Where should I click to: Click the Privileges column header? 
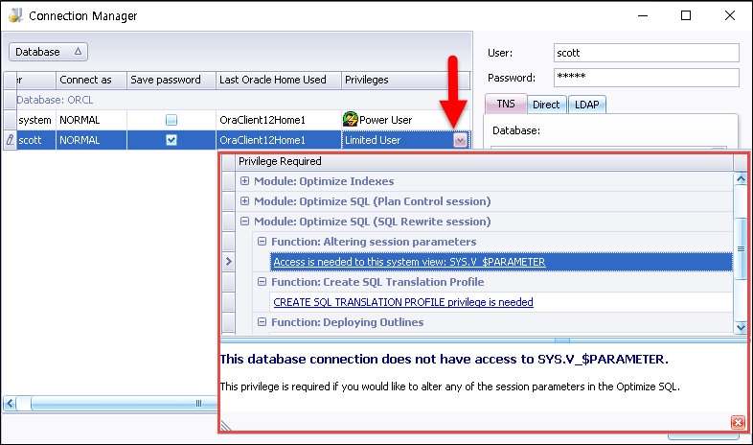tap(406, 80)
